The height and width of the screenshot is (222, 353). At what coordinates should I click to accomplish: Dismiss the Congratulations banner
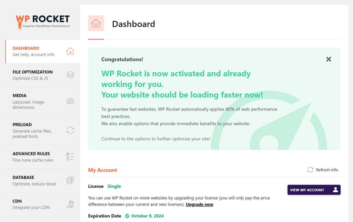tap(329, 59)
